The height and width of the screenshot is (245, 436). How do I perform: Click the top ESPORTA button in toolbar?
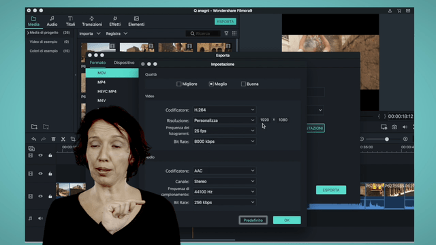225,21
